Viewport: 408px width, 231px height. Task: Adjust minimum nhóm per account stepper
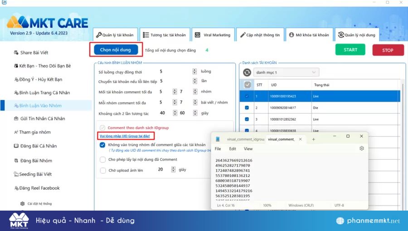tap(175, 92)
